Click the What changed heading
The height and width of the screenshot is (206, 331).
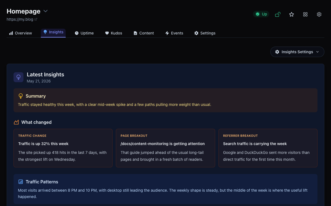(x=36, y=122)
